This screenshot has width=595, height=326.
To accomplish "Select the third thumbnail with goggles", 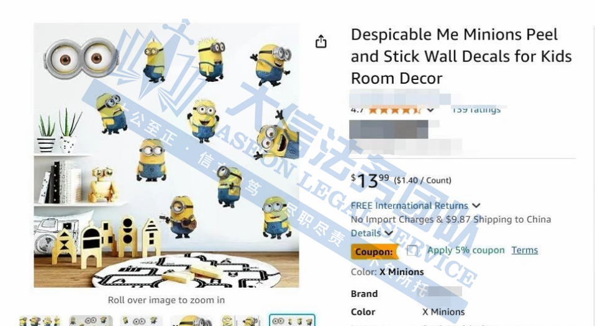I will pyautogui.click(x=141, y=320).
